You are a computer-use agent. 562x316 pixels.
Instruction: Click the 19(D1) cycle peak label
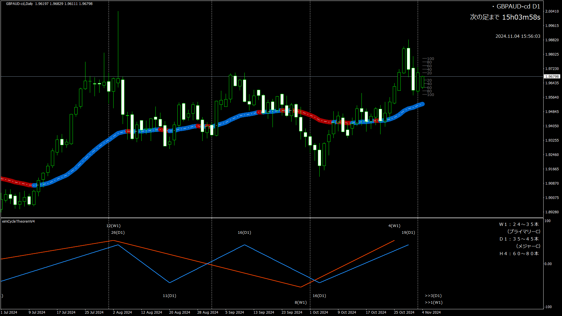(x=408, y=233)
